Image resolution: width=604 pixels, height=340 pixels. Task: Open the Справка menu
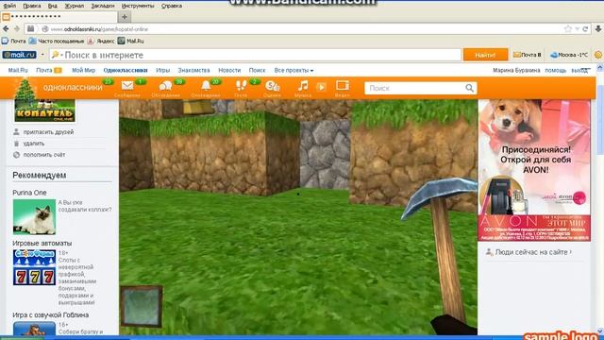pyautogui.click(x=172, y=6)
